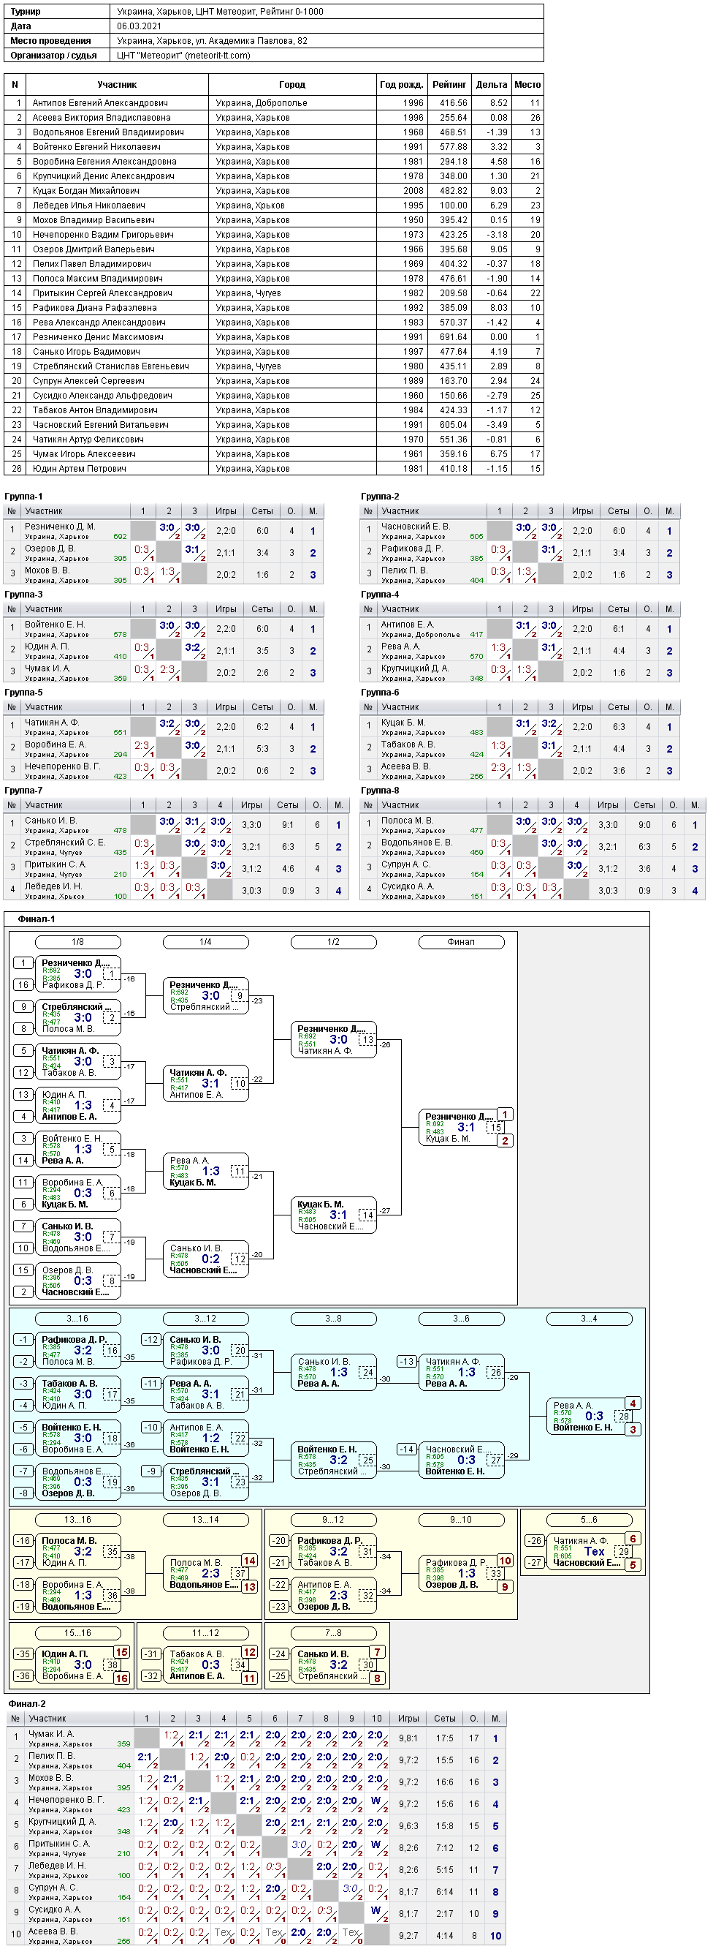The height and width of the screenshot is (1949, 713).
Task: Click the final match Резниченко vs Куцак box
Action: [x=461, y=1127]
